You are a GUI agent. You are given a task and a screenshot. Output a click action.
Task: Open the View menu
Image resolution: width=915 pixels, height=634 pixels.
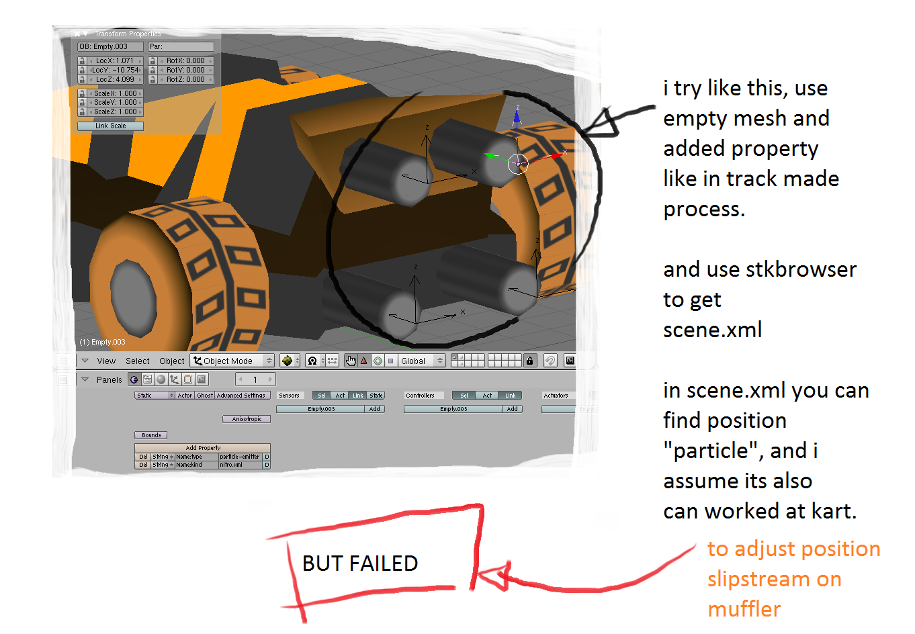(106, 361)
